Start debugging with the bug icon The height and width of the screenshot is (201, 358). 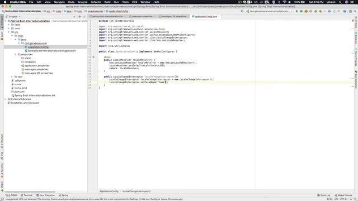301,11
